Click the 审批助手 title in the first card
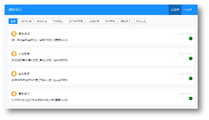209x120 pixels. click(24, 34)
